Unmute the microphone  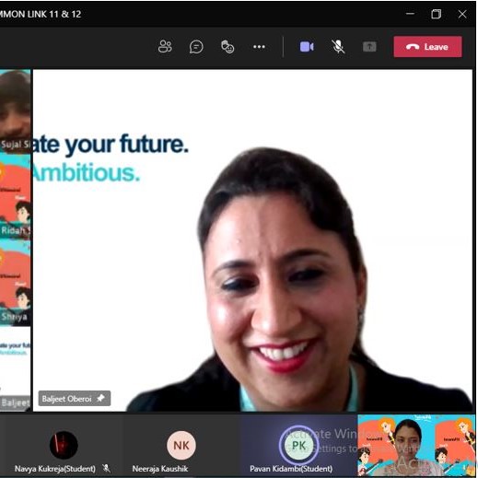point(338,47)
